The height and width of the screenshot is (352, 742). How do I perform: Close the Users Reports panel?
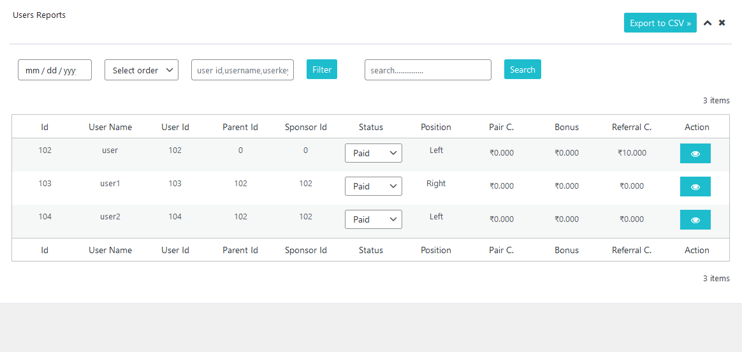722,23
